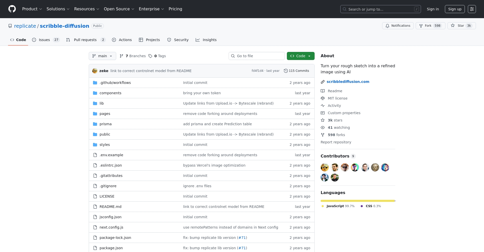Switch to the Actions tab
Screen dimensions: 484x252
pos(122,40)
